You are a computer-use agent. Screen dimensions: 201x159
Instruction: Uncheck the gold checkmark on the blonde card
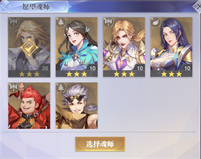coord(29,47)
